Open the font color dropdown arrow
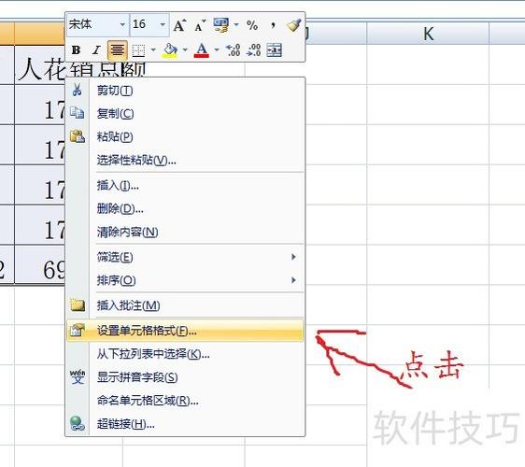This screenshot has height=467, width=525. click(217, 50)
